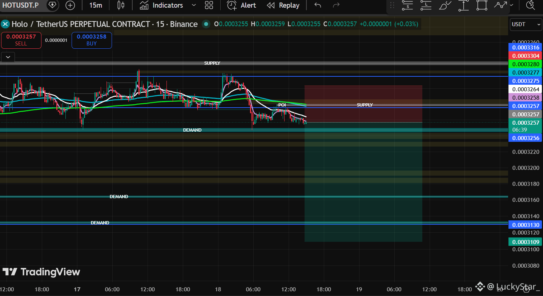Create an Alert
The height and width of the screenshot is (296, 543).
[241, 5]
